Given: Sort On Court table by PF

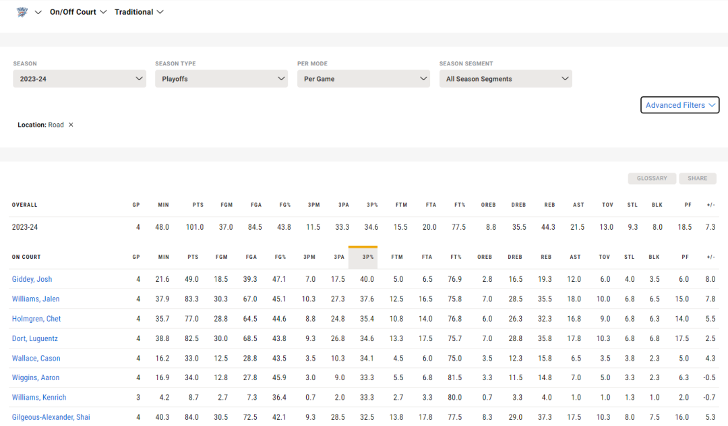Looking at the screenshot, I should pos(686,257).
